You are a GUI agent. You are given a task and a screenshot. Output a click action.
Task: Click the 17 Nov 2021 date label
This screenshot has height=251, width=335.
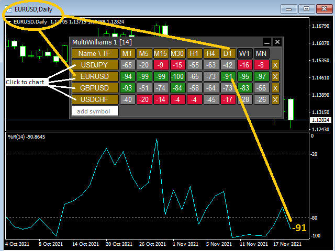(287, 244)
